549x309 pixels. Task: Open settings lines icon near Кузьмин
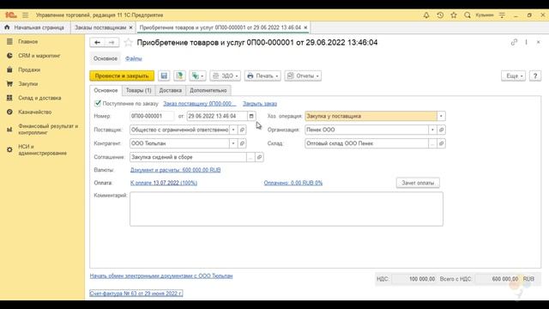click(502, 15)
